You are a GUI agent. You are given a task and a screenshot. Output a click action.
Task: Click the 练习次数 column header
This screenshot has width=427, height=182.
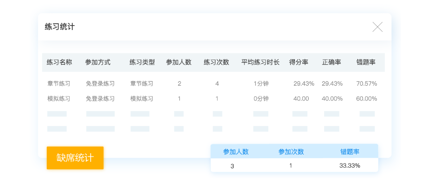pyautogui.click(x=217, y=62)
